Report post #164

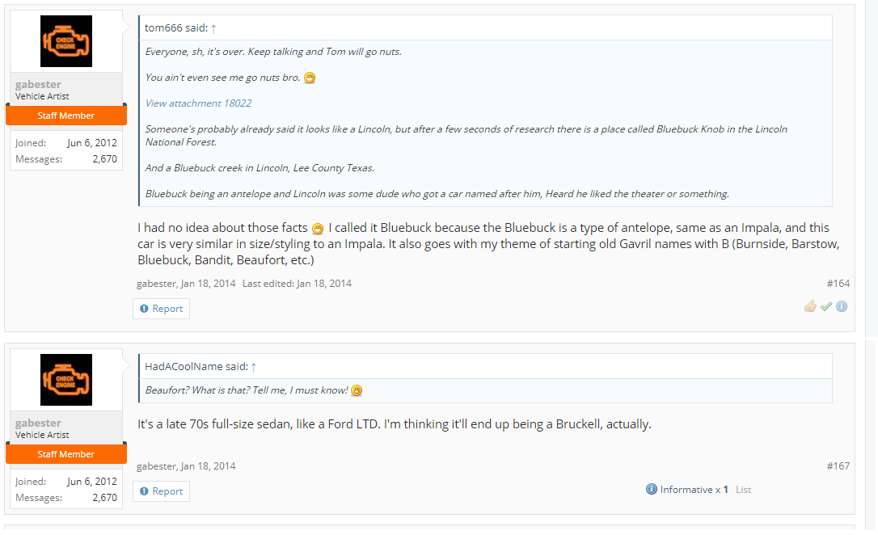pyautogui.click(x=161, y=309)
